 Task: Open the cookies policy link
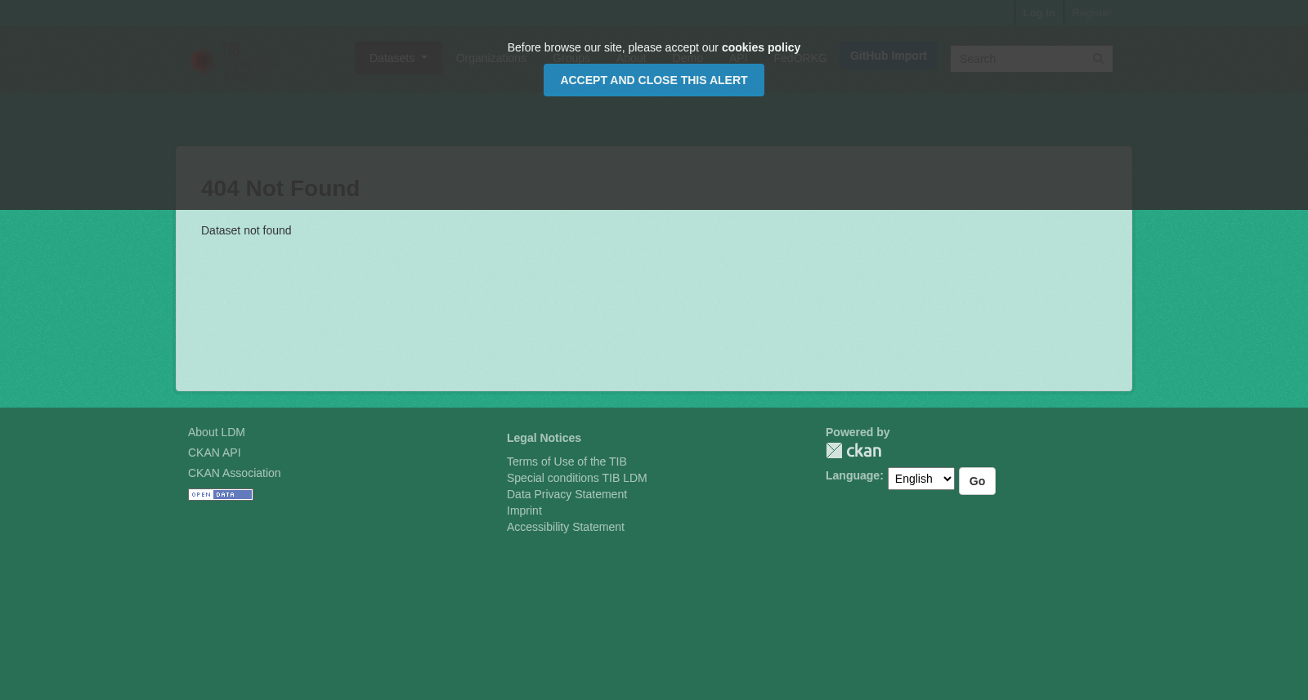[x=760, y=47]
